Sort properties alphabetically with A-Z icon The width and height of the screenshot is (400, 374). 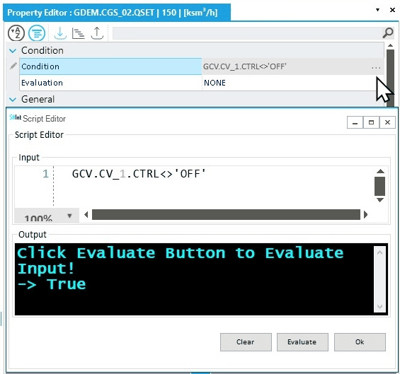point(16,33)
